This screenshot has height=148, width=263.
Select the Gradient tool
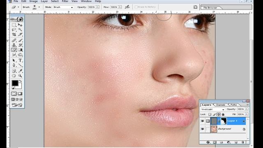20,50
